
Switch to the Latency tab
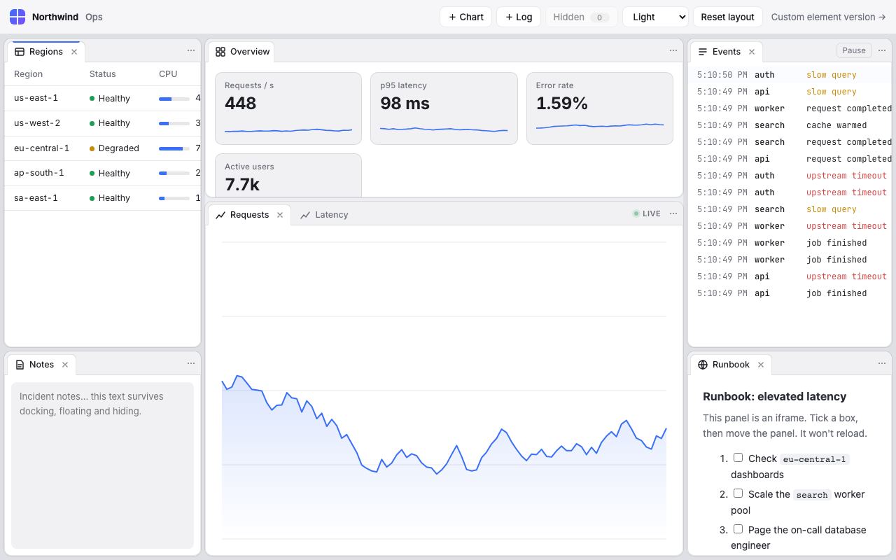pos(324,215)
